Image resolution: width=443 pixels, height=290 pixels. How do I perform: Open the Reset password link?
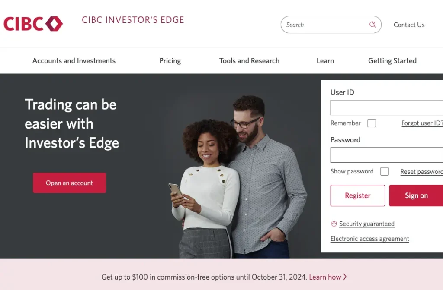coord(421,171)
